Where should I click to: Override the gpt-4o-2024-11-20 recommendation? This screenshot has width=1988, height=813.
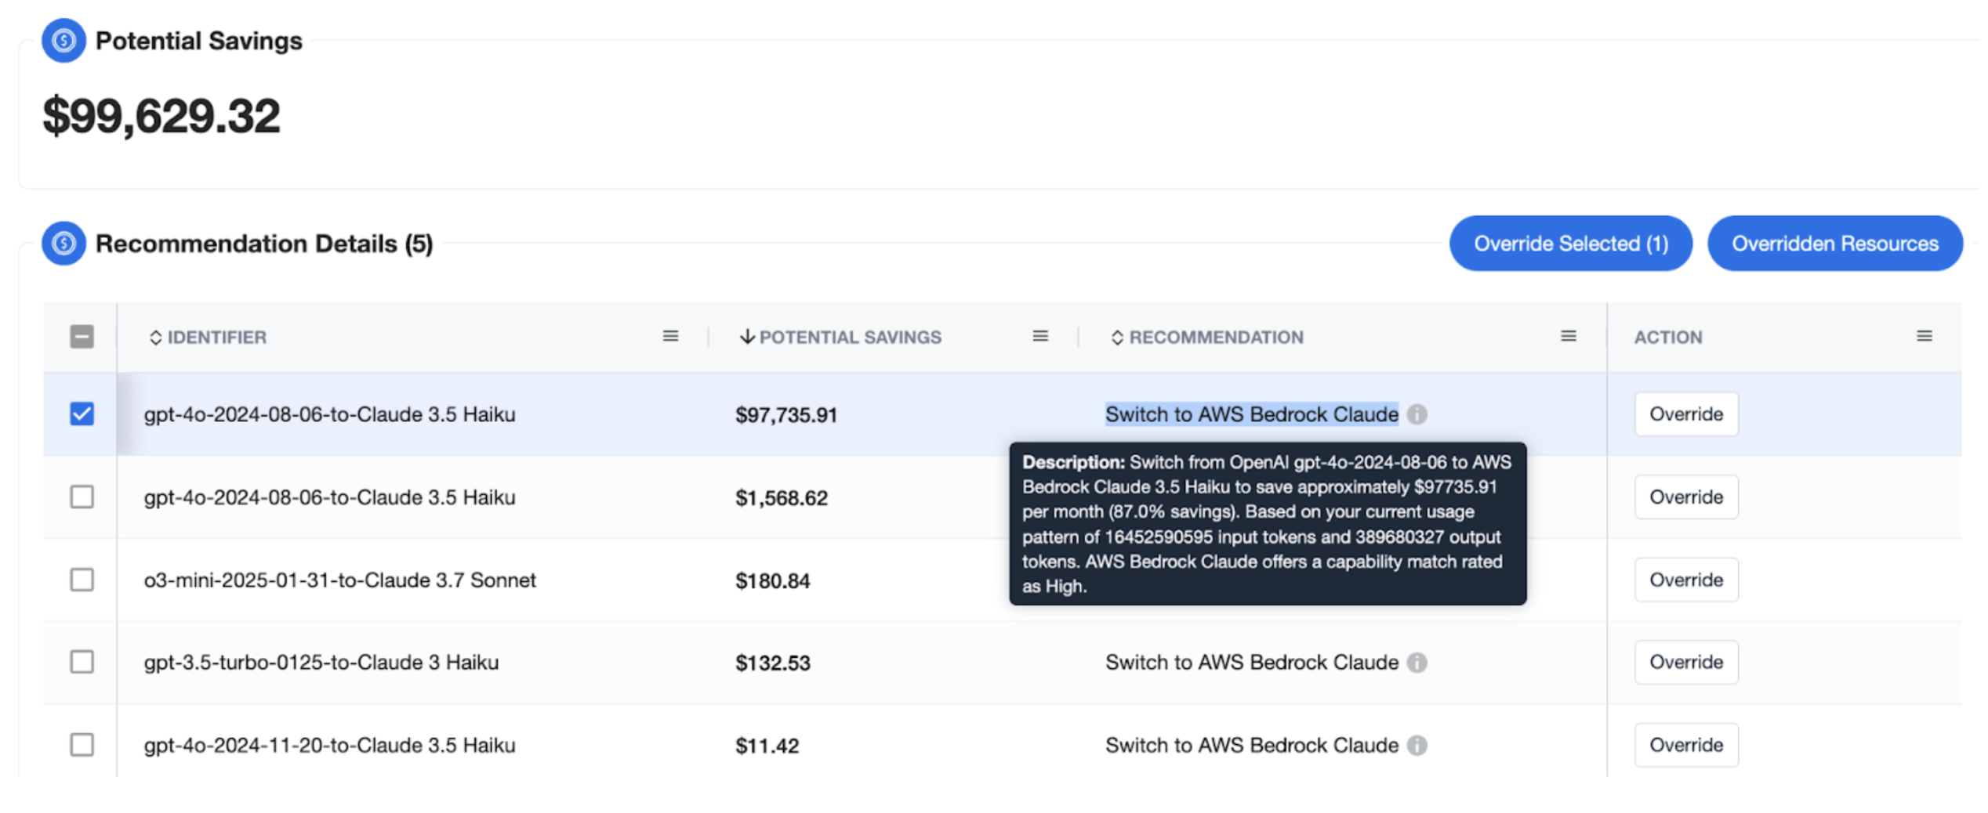coord(1686,745)
